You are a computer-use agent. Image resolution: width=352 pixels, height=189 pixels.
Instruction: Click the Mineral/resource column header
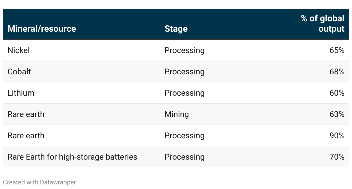(x=42, y=29)
